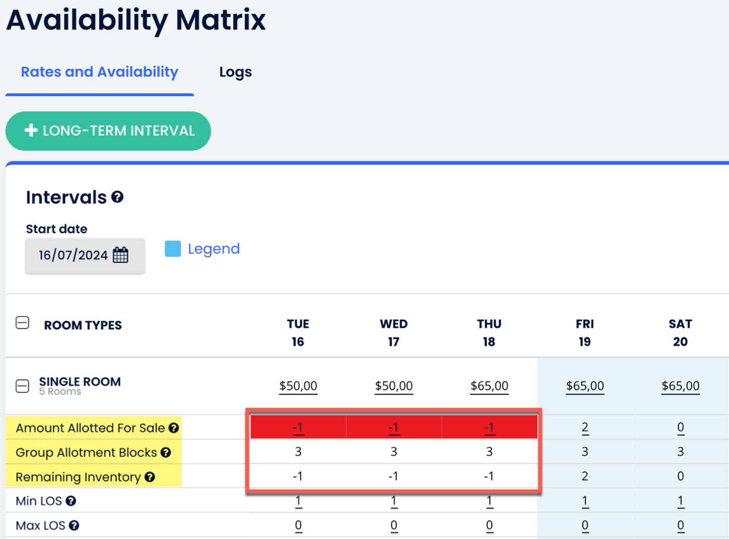Collapse the Single Room section
Screen dimensions: 729x539
pyautogui.click(x=23, y=386)
